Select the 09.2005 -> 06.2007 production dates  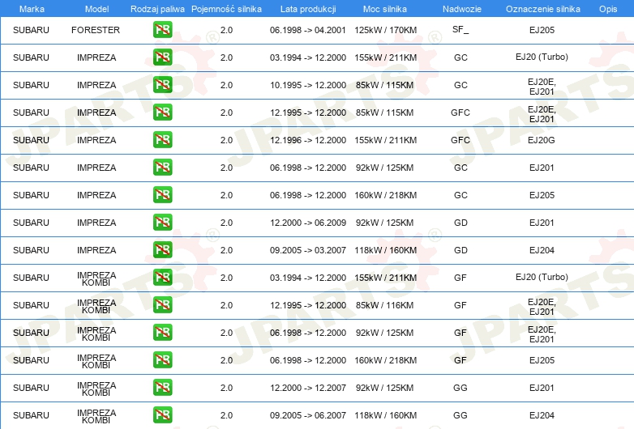pos(308,415)
